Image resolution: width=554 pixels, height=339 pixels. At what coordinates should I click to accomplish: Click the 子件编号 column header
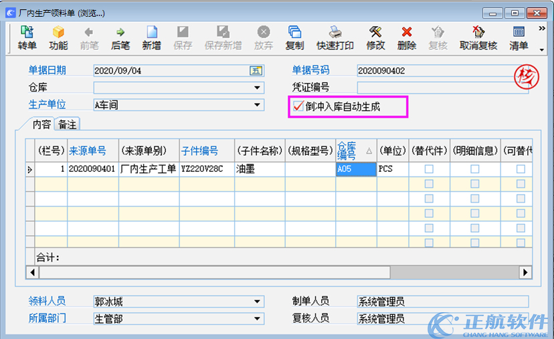(x=207, y=151)
